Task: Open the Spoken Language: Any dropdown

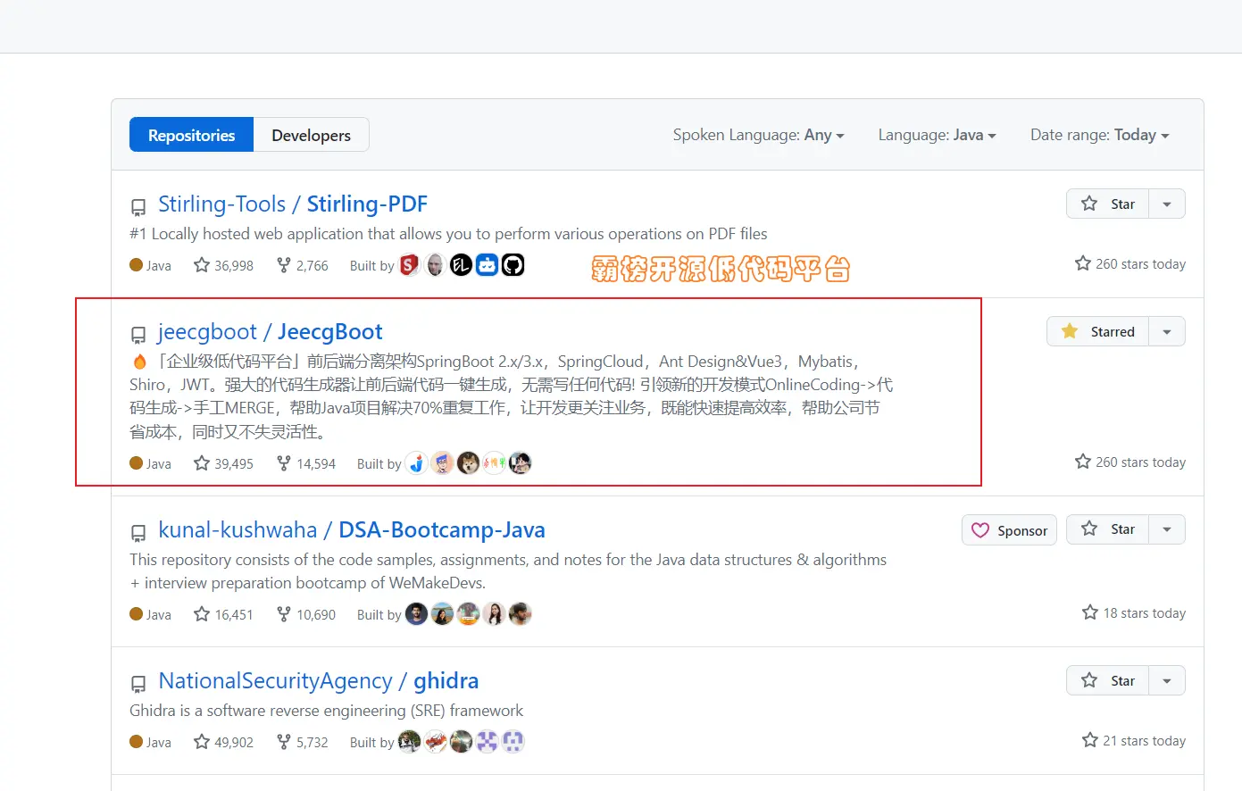Action: tap(758, 135)
